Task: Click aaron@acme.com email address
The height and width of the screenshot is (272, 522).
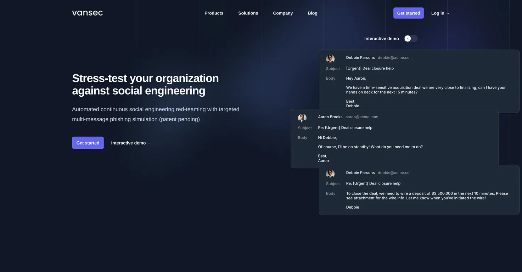Action: (362, 117)
